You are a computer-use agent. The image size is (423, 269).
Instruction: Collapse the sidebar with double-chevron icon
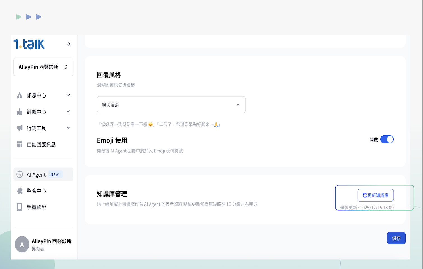69,44
